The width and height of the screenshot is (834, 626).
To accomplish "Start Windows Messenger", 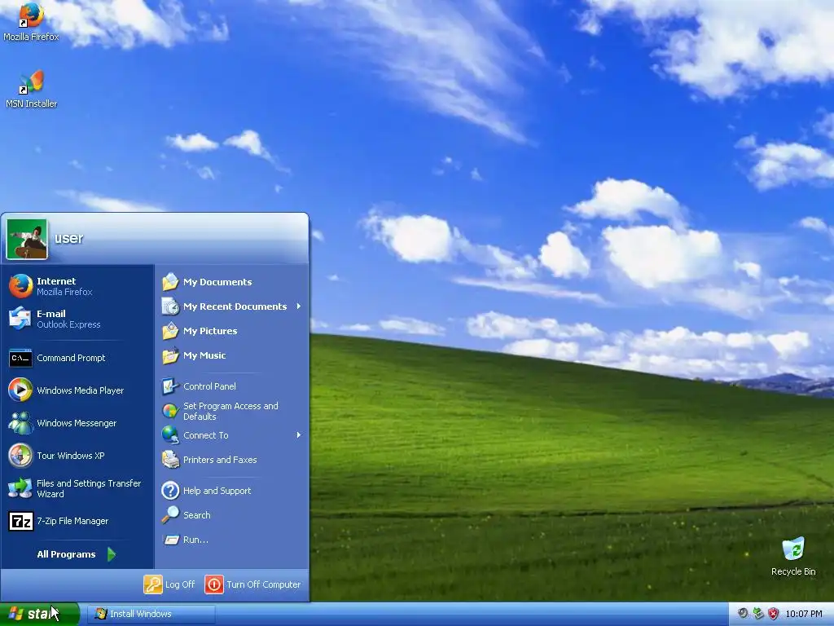I will (x=77, y=423).
